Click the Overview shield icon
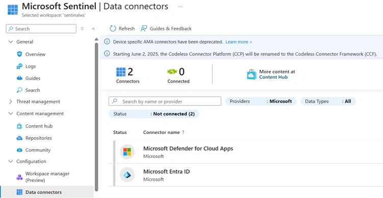The image size is (383, 198). point(19,54)
